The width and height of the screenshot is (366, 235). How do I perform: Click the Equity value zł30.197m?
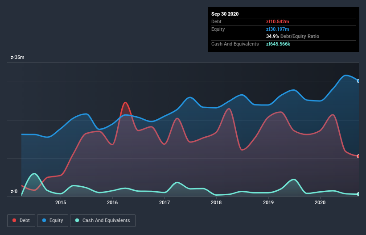point(278,29)
